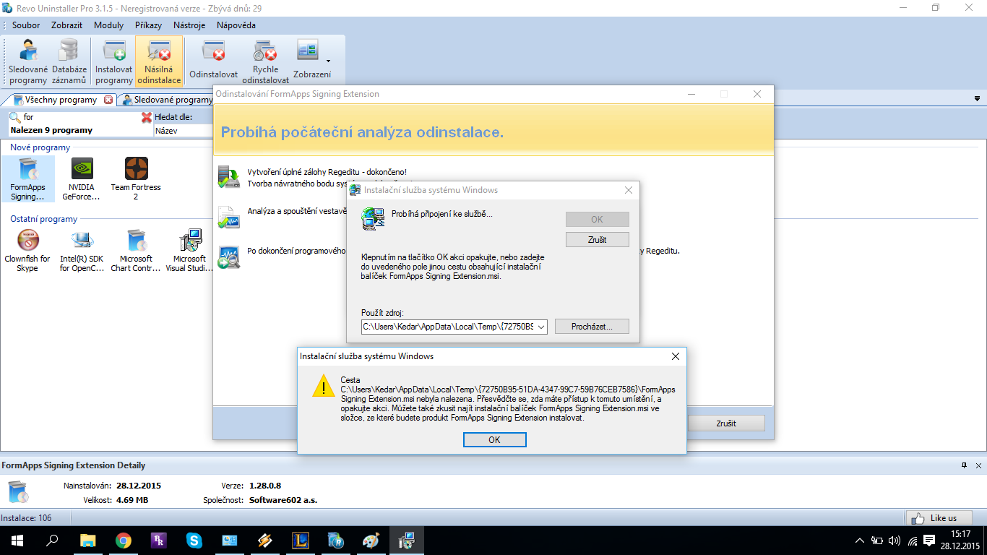
Task: Click taskbar clock 15:17
Action: [961, 534]
